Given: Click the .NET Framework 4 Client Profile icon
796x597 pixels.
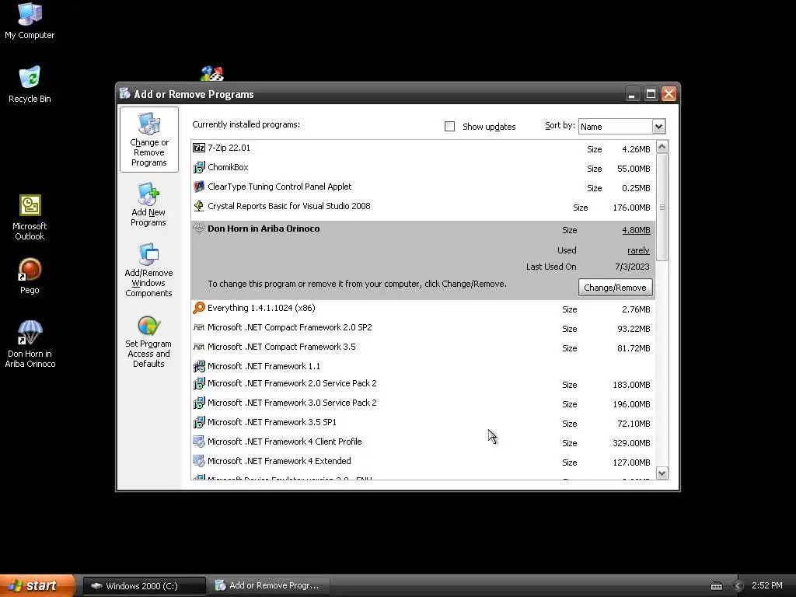Looking at the screenshot, I should coord(199,442).
